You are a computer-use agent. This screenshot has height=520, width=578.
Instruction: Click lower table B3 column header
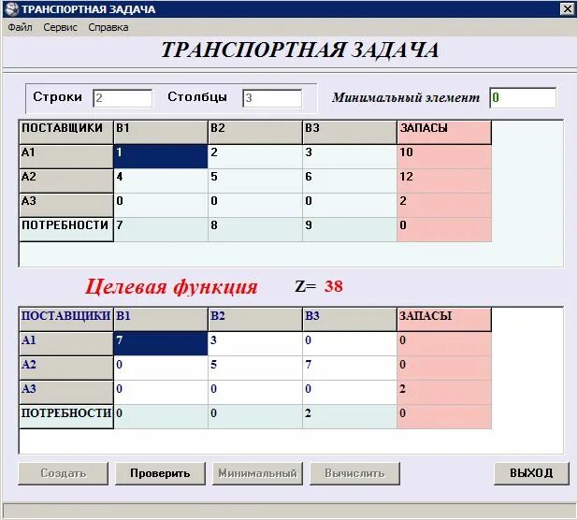[x=350, y=320]
